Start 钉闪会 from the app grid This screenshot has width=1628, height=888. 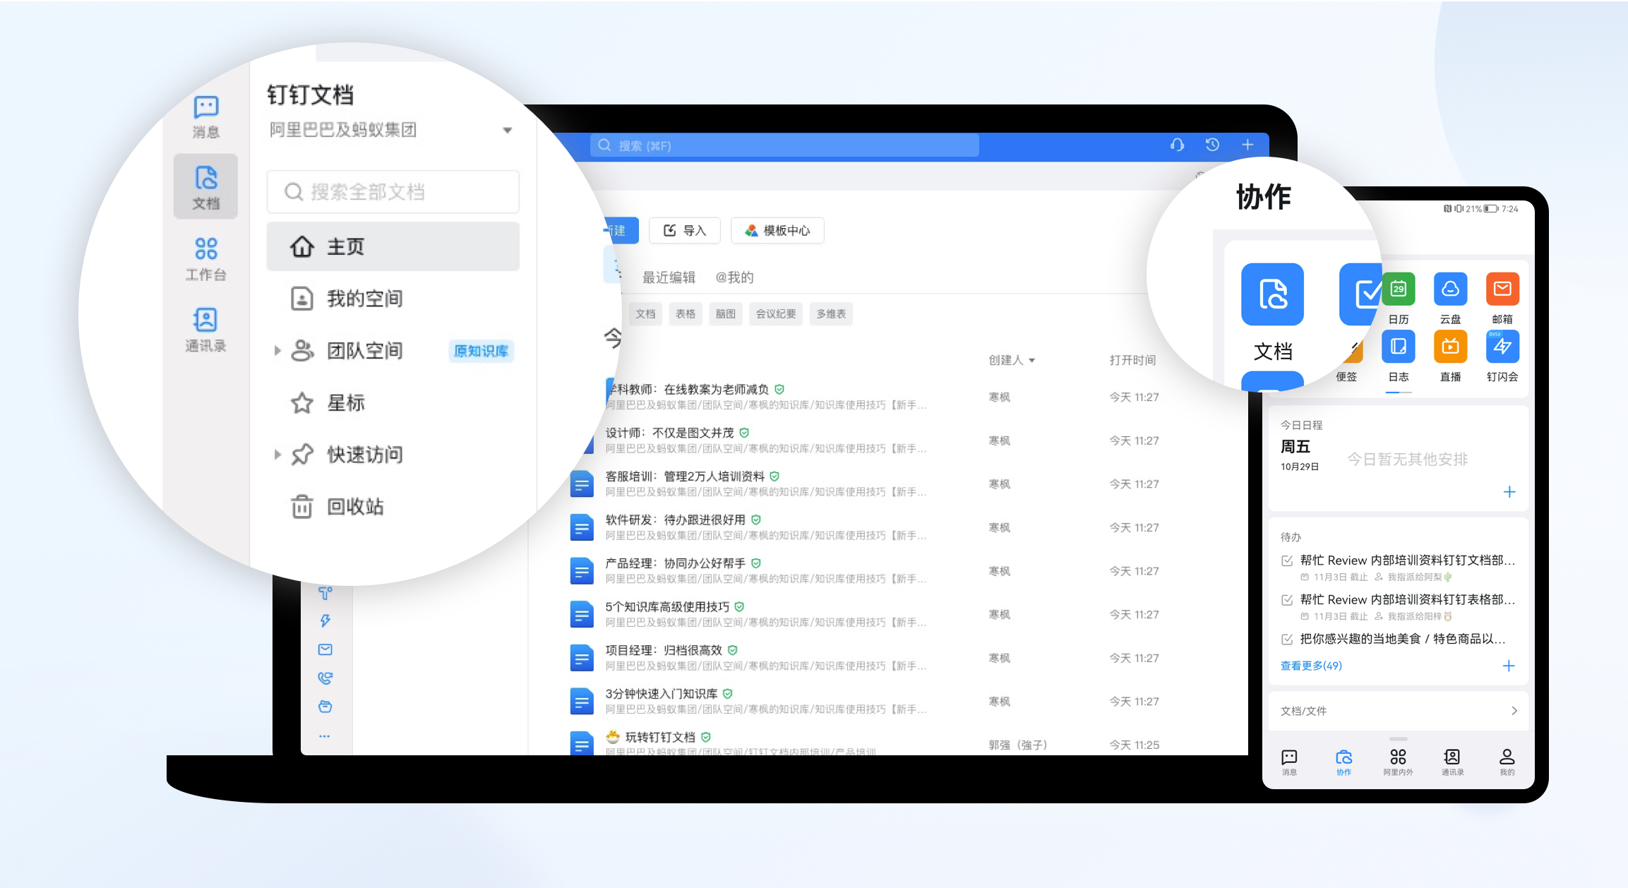point(1502,347)
